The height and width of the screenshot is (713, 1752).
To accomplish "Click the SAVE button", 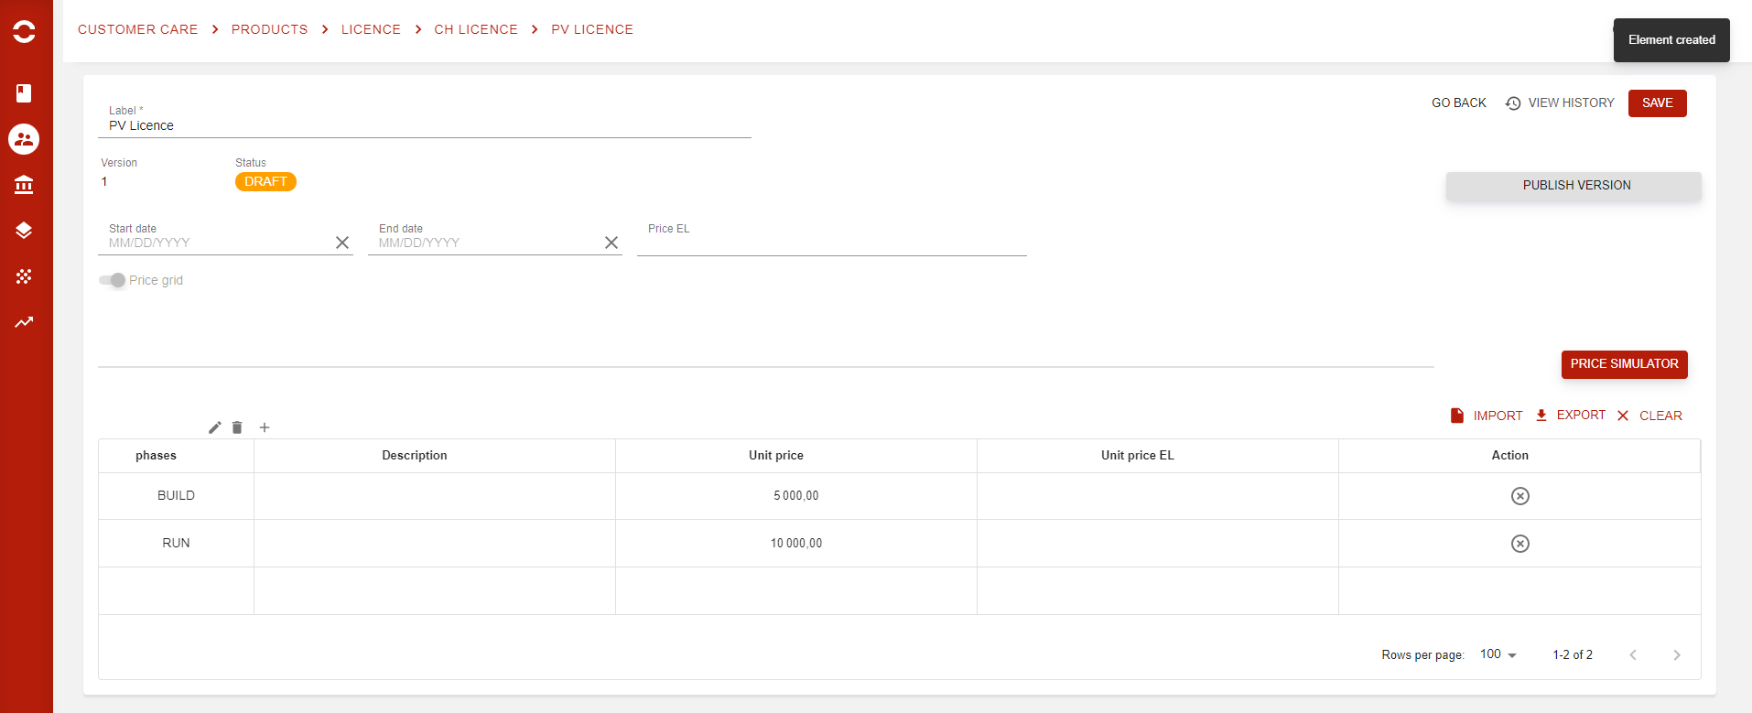I will [x=1657, y=103].
